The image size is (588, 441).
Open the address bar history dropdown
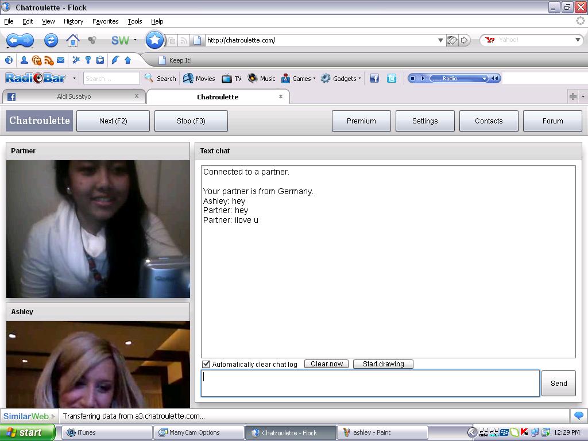440,40
